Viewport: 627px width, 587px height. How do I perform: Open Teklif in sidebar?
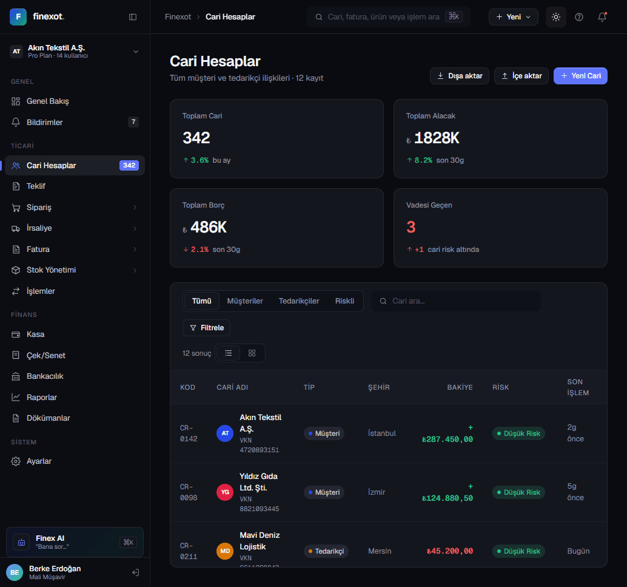pos(75,186)
